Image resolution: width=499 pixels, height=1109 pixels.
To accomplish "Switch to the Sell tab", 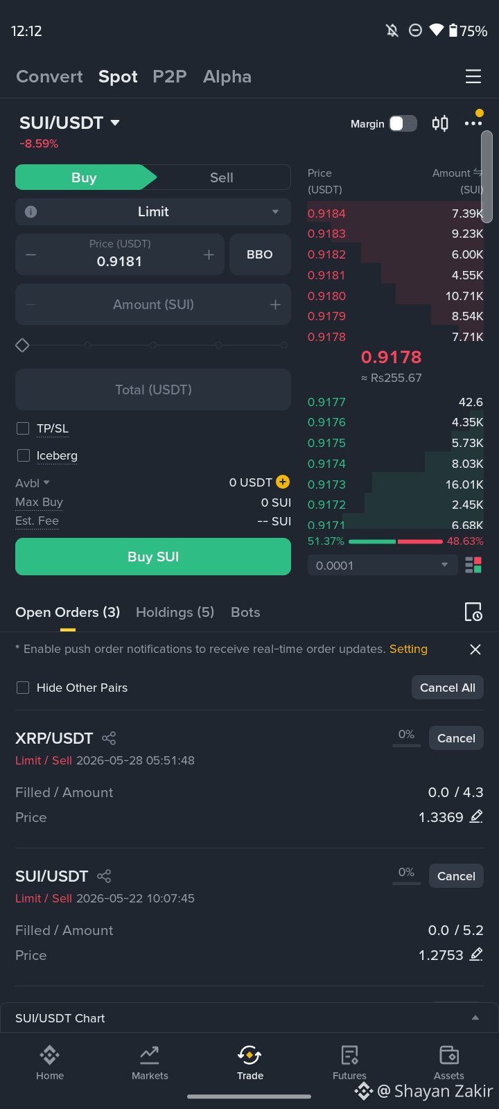I will tap(222, 177).
